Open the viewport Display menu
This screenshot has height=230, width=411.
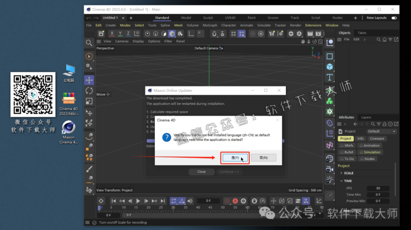(x=138, y=41)
